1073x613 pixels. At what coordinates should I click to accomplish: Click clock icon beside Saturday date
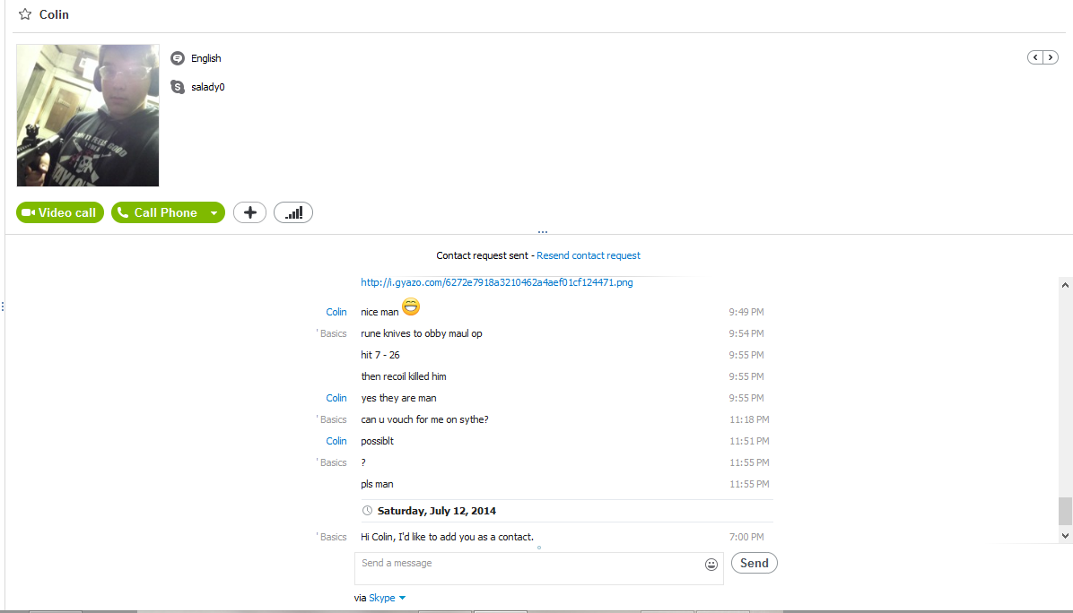pyautogui.click(x=368, y=511)
